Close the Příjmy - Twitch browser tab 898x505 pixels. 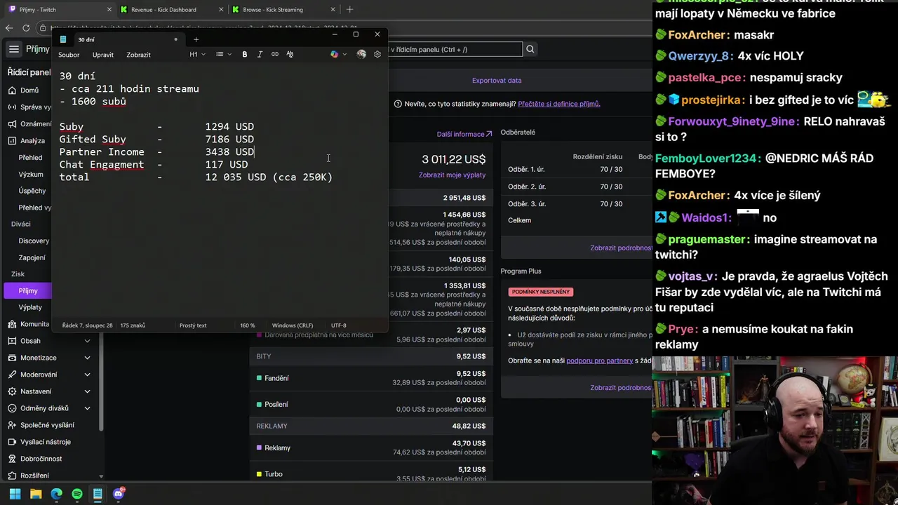click(109, 10)
